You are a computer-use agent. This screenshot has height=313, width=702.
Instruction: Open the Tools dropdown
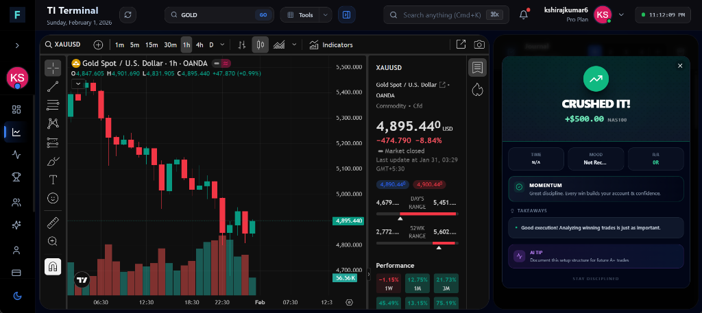click(x=306, y=14)
